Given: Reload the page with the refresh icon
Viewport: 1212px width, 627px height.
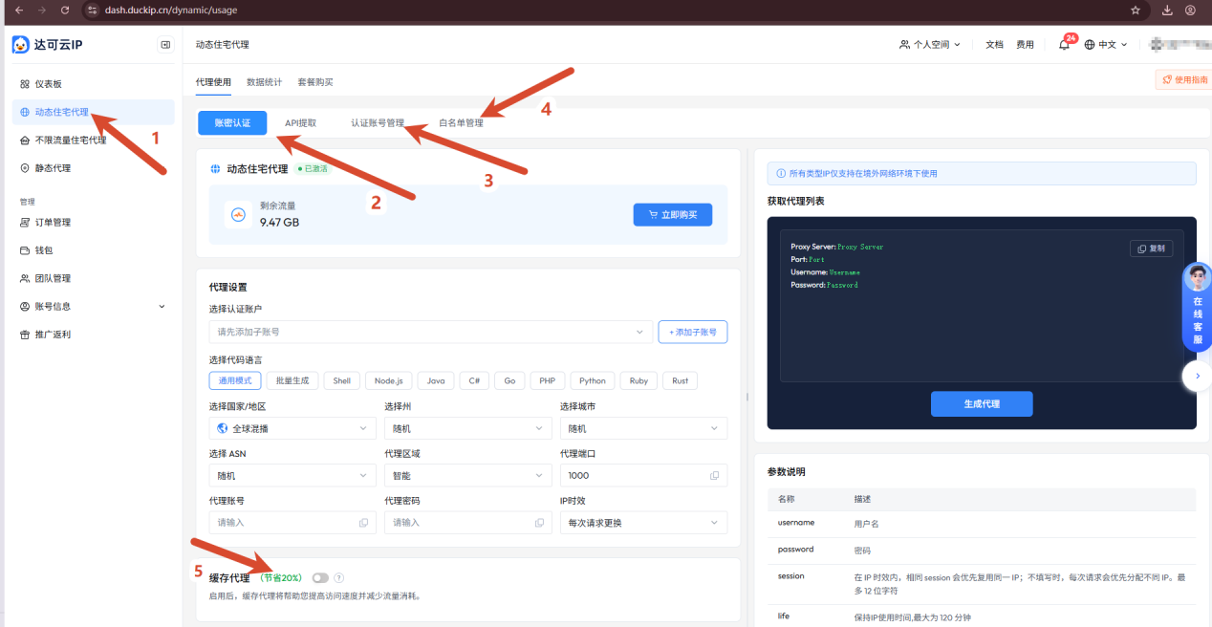Looking at the screenshot, I should pyautogui.click(x=64, y=10).
